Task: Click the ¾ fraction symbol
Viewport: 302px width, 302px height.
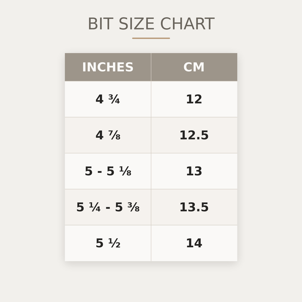Action: click(x=114, y=99)
